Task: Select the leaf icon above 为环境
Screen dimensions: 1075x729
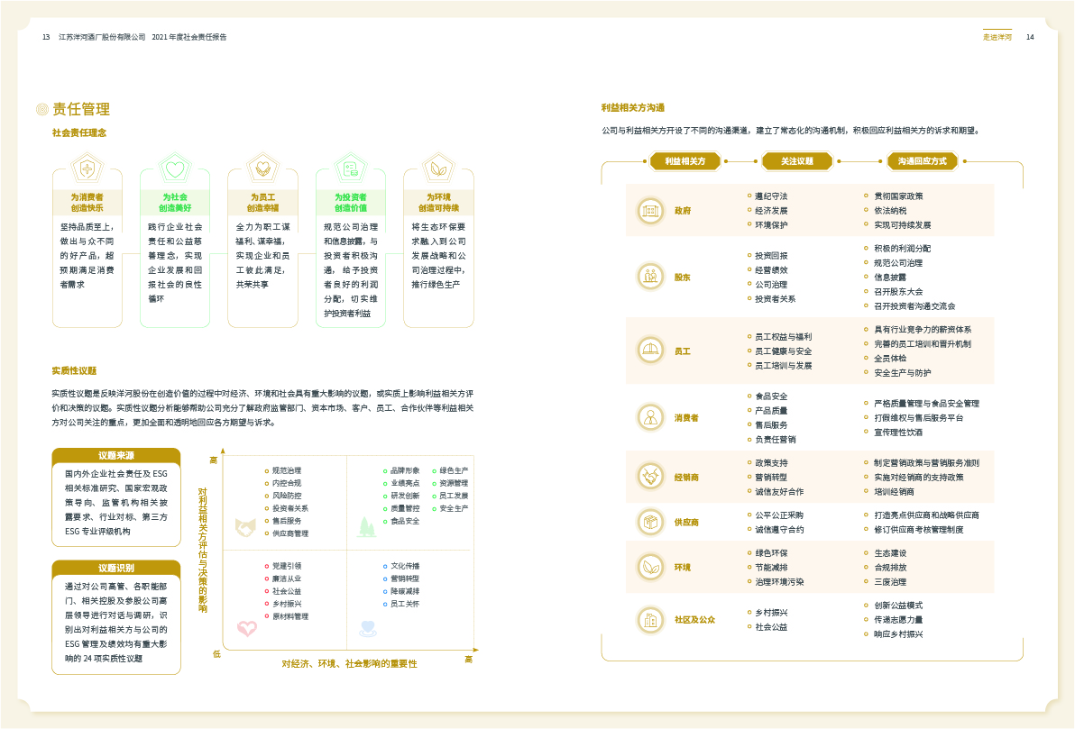Action: [x=439, y=169]
